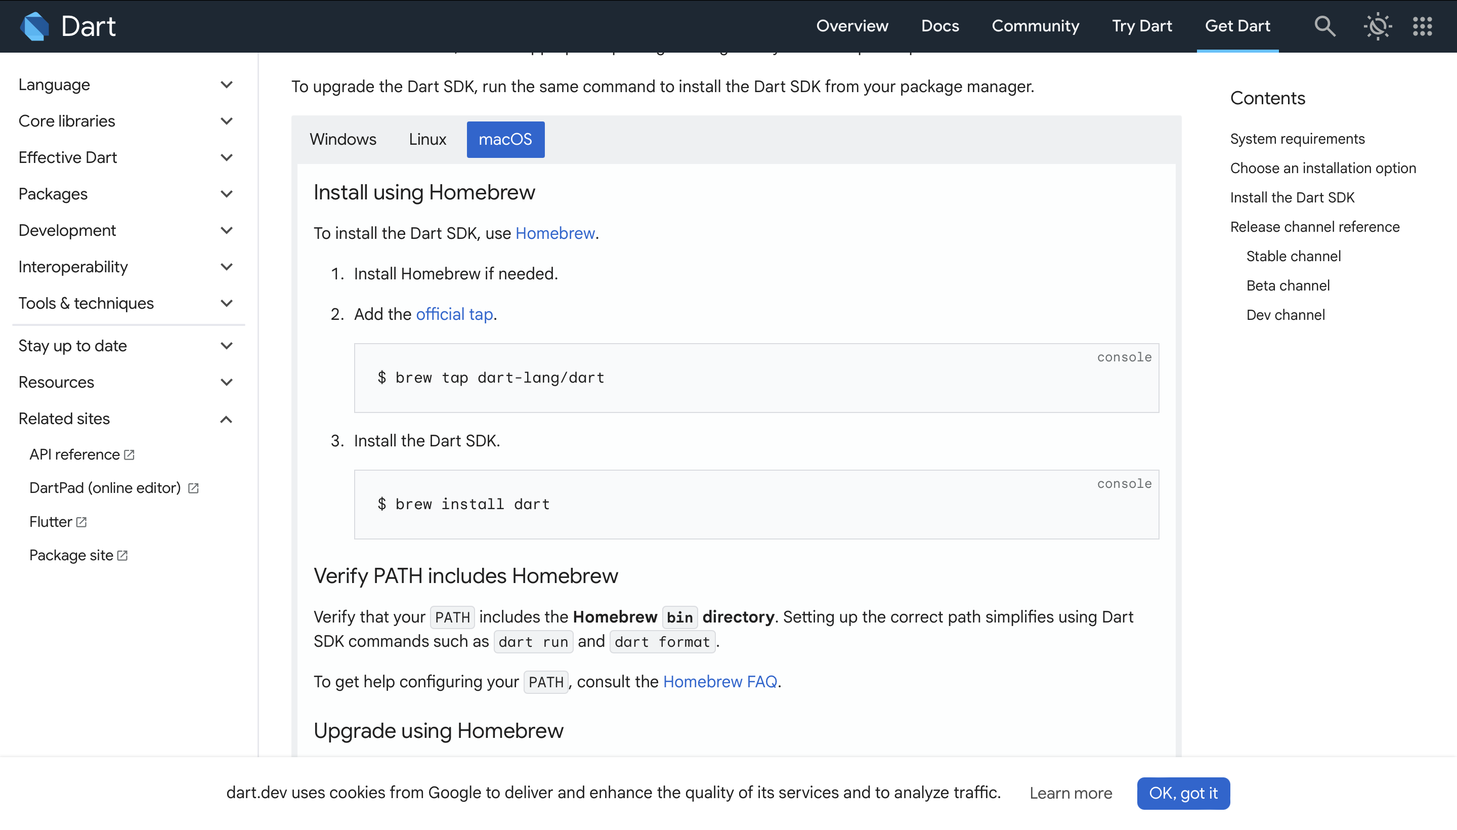Viewport: 1457px width, 830px height.
Task: Accept cookies with OK, got it
Action: coord(1183,793)
